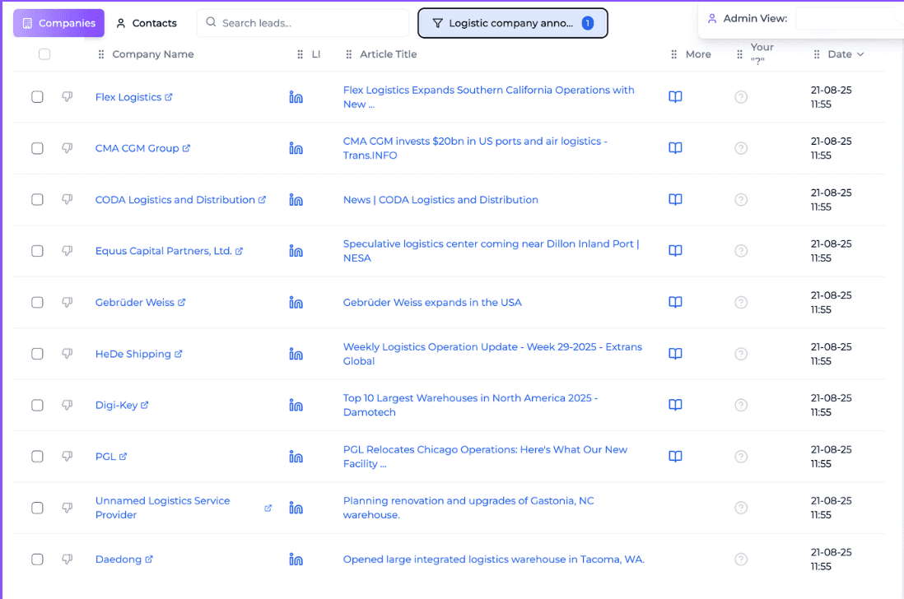Switch to the Companies tab
The image size is (904, 599).
[58, 23]
